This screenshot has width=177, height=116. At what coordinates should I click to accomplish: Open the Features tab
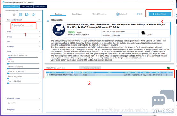(58, 14)
